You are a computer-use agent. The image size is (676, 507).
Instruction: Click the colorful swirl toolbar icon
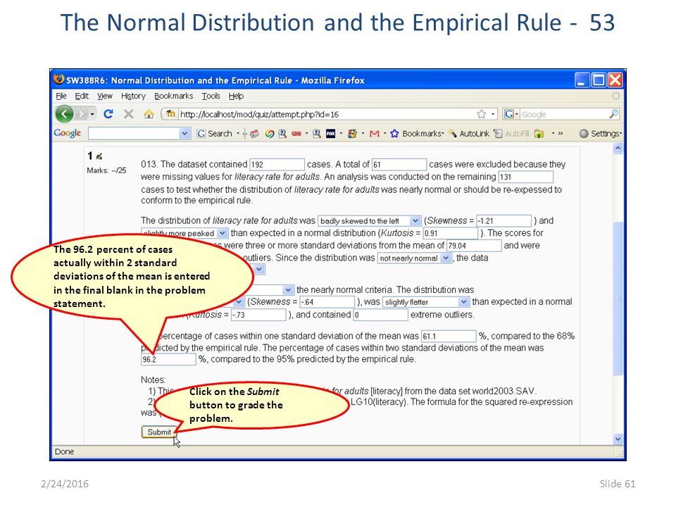tap(270, 134)
